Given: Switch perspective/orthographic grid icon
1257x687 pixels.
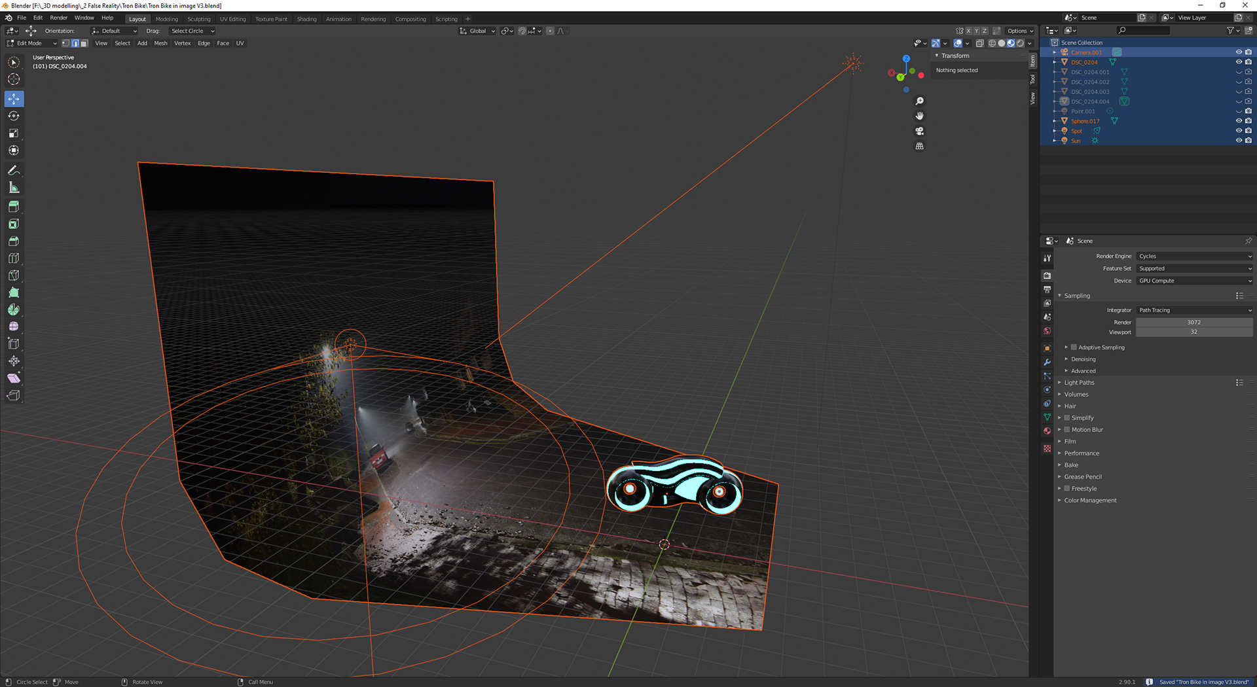Looking at the screenshot, I should (x=919, y=146).
